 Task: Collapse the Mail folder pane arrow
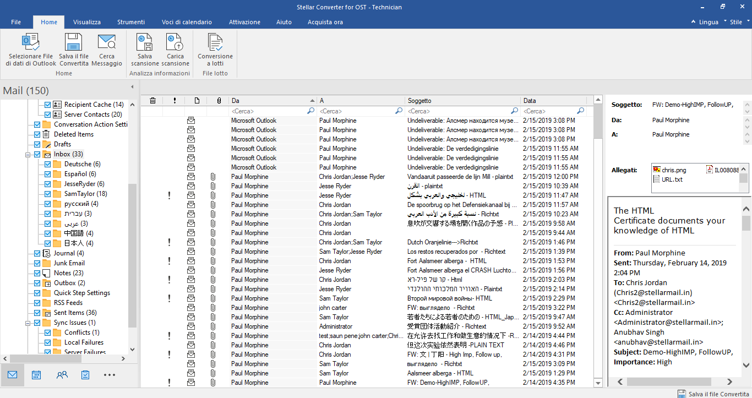132,87
